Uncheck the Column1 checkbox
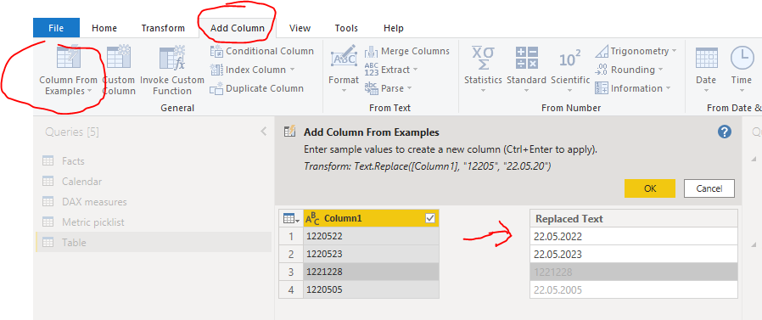 click(x=430, y=219)
